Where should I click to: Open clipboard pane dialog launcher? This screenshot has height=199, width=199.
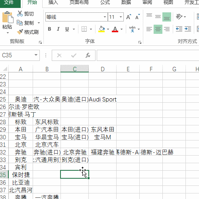[40, 43]
